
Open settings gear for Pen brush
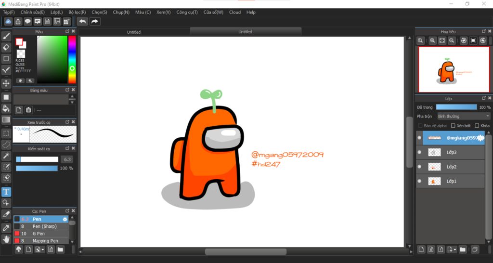(x=65, y=219)
